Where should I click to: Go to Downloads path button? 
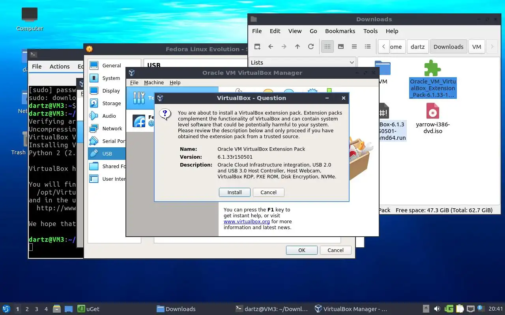[x=448, y=46]
